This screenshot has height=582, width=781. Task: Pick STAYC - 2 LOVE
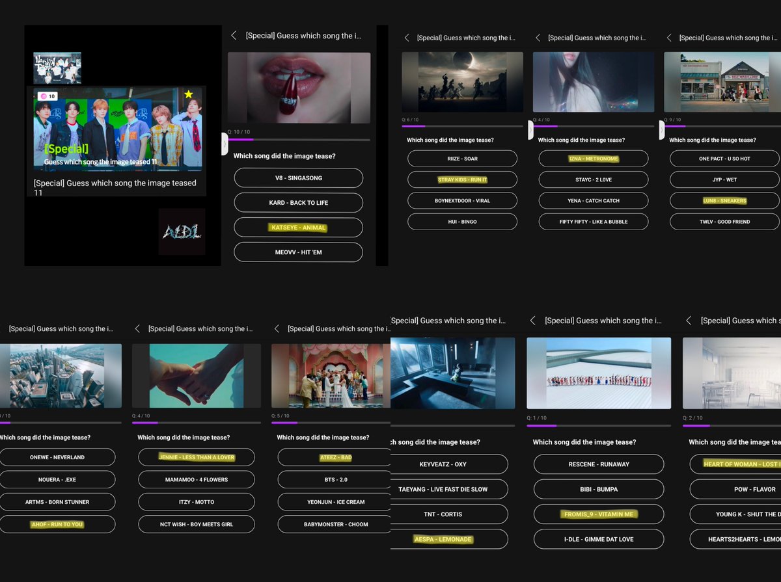(594, 179)
